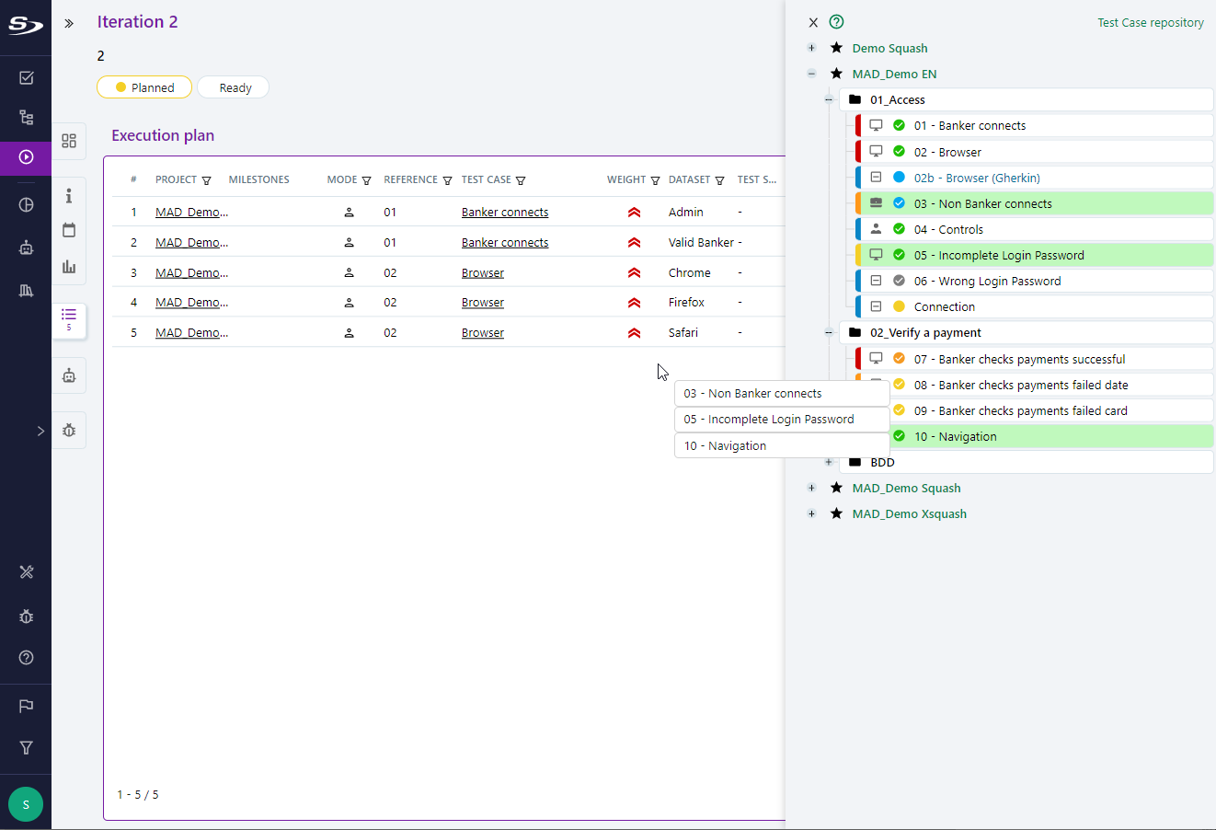Open the Campaign workspace play icon

(26, 157)
